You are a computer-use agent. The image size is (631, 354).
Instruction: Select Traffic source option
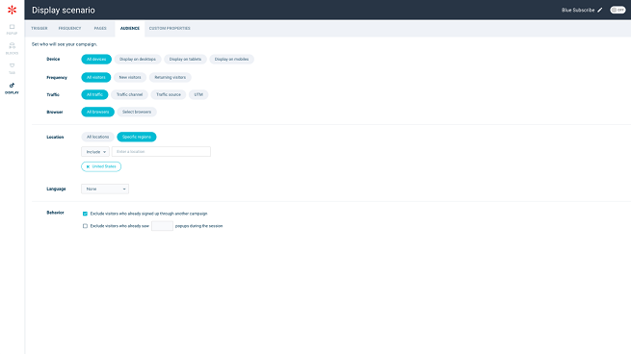169,94
